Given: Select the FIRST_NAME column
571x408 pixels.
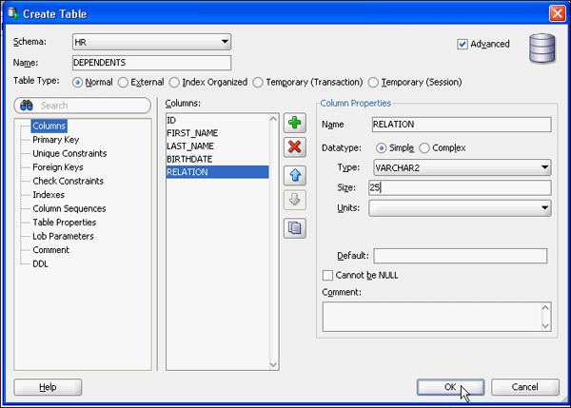Looking at the screenshot, I should 217,133.
